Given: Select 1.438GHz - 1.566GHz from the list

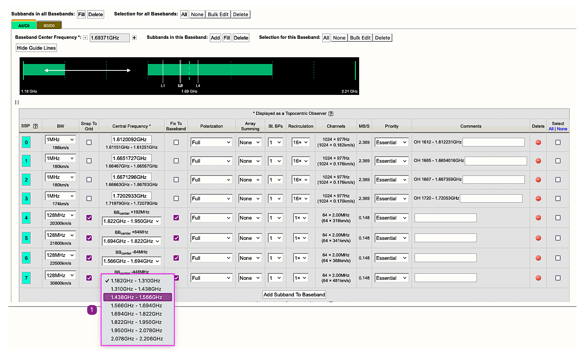Looking at the screenshot, I should (x=137, y=297).
